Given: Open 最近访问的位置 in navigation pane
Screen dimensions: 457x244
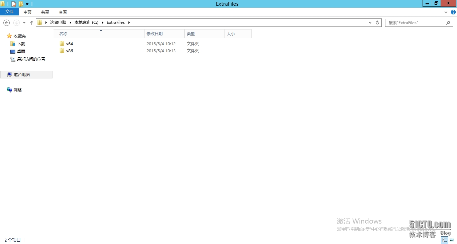Looking at the screenshot, I should [x=31, y=59].
